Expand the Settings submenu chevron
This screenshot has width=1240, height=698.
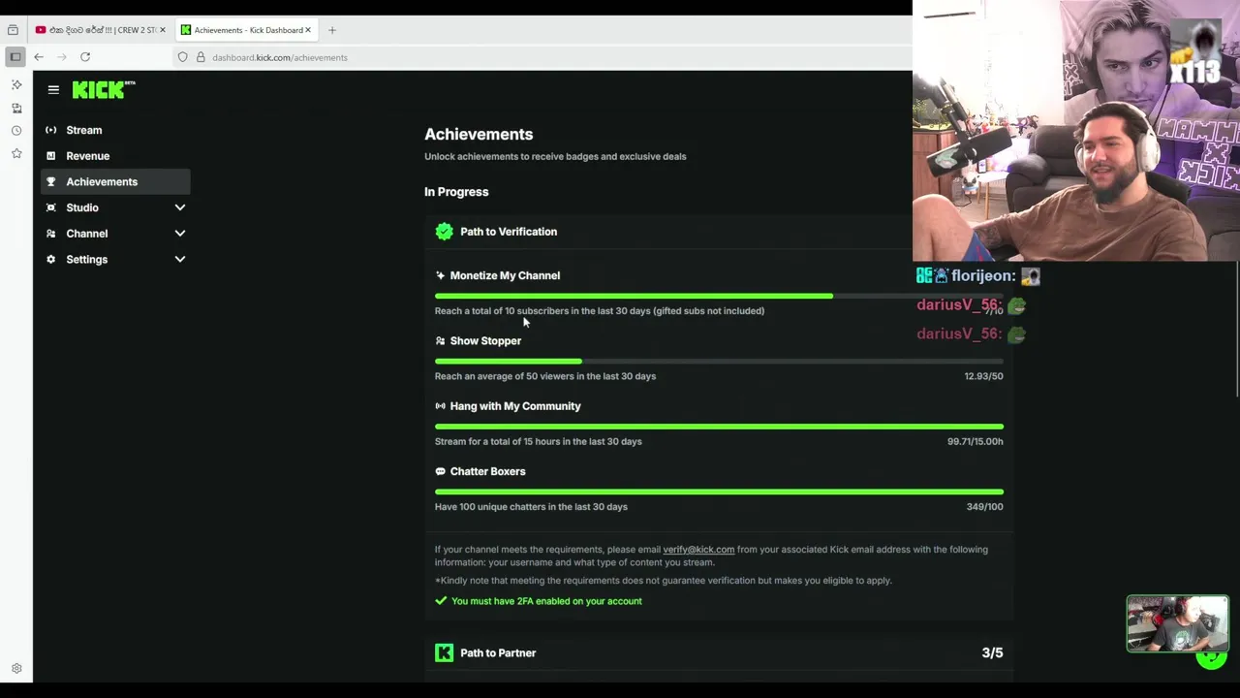click(179, 260)
